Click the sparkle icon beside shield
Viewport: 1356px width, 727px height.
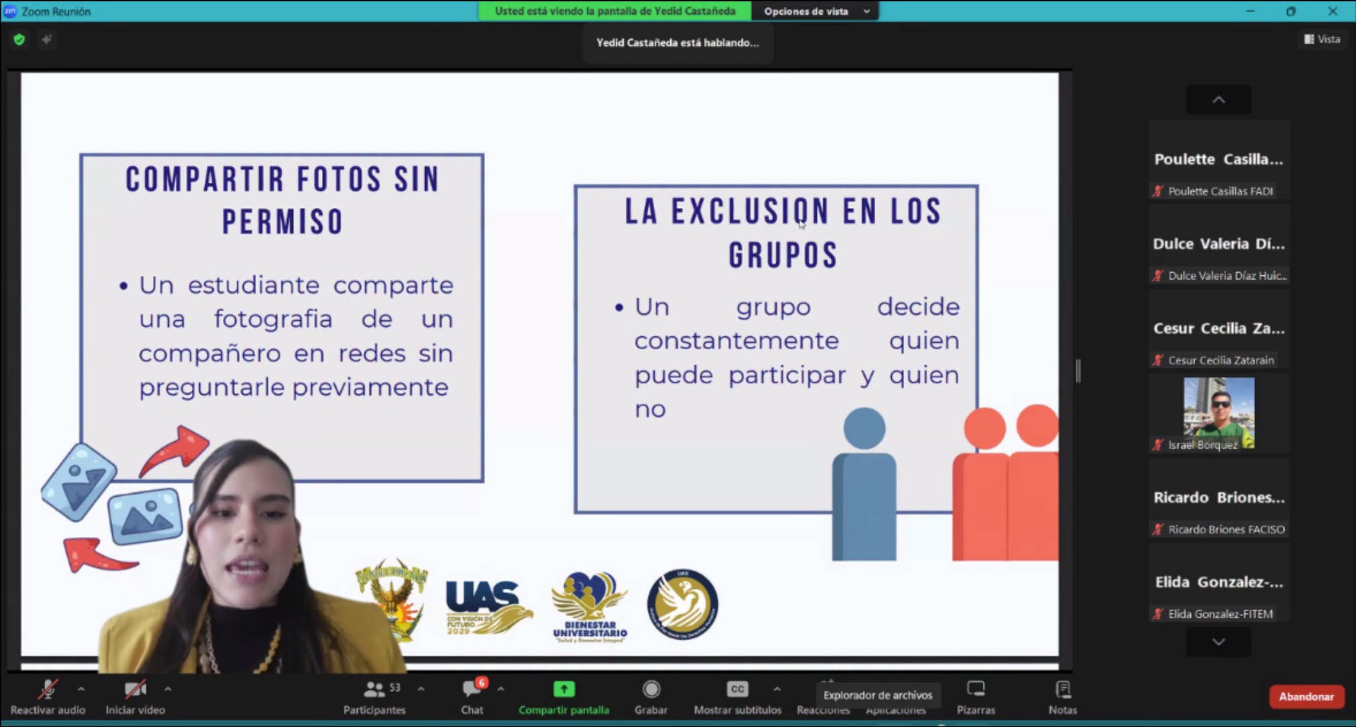tap(46, 40)
